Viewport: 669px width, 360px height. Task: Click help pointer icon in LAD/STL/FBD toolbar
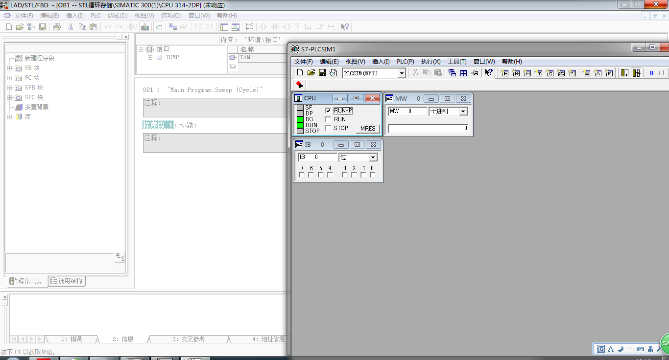click(345, 27)
